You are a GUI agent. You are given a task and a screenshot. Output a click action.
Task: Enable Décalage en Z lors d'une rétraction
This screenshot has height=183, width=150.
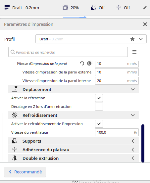pyautogui.click(x=99, y=107)
